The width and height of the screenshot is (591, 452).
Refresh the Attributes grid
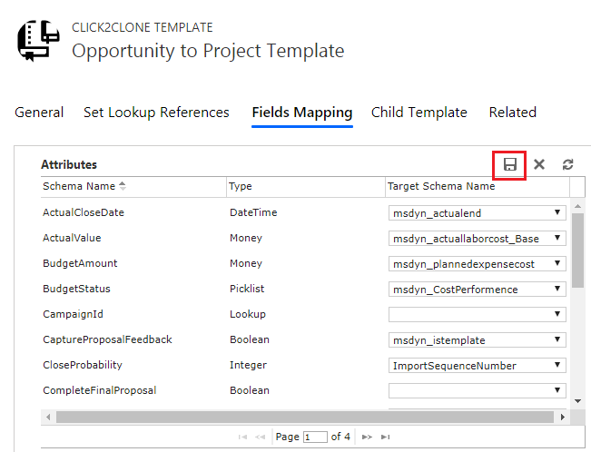(x=567, y=164)
